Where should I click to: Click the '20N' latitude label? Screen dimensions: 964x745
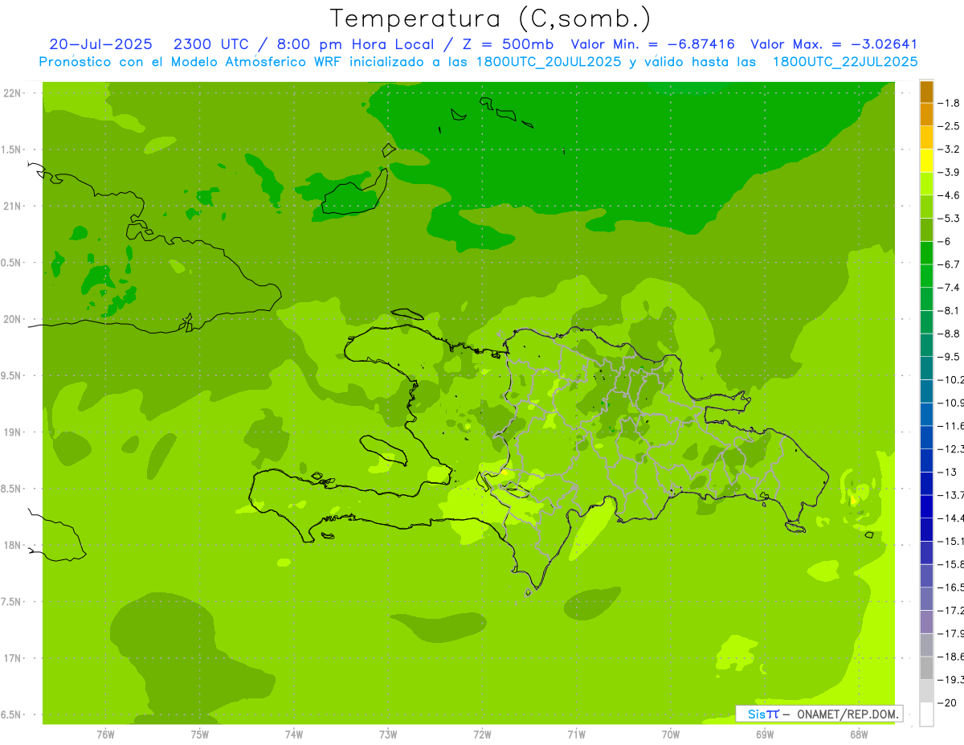tap(14, 319)
